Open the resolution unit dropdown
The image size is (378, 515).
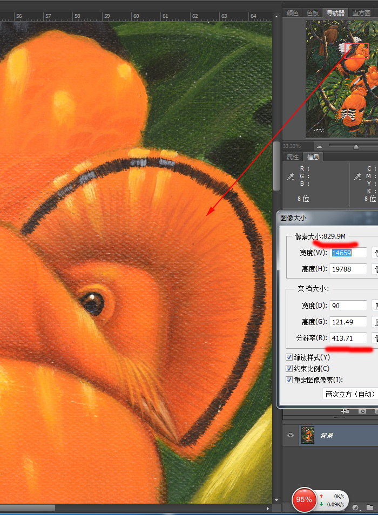[375, 338]
